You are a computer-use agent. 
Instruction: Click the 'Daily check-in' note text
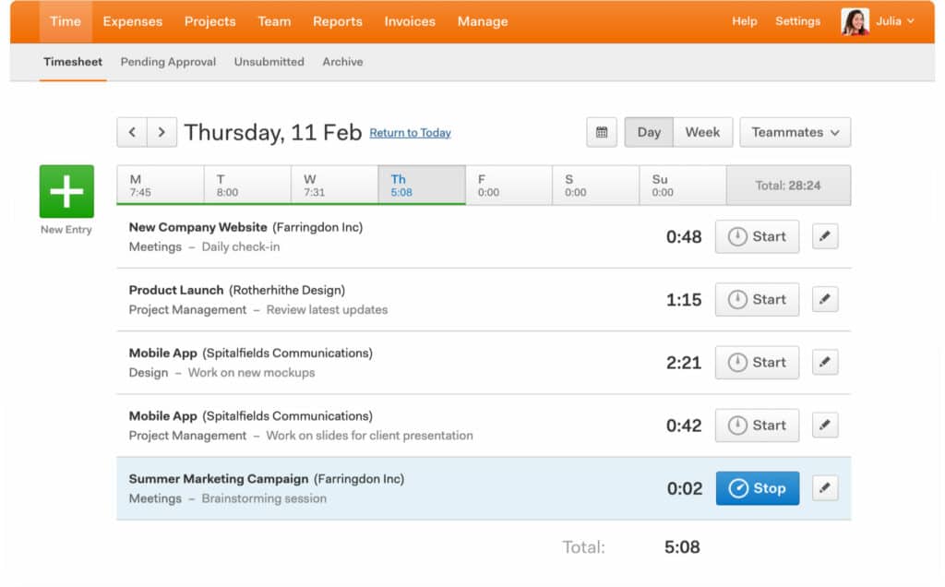241,246
